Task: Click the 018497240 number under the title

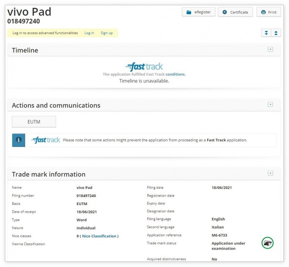Action: [x=23, y=21]
